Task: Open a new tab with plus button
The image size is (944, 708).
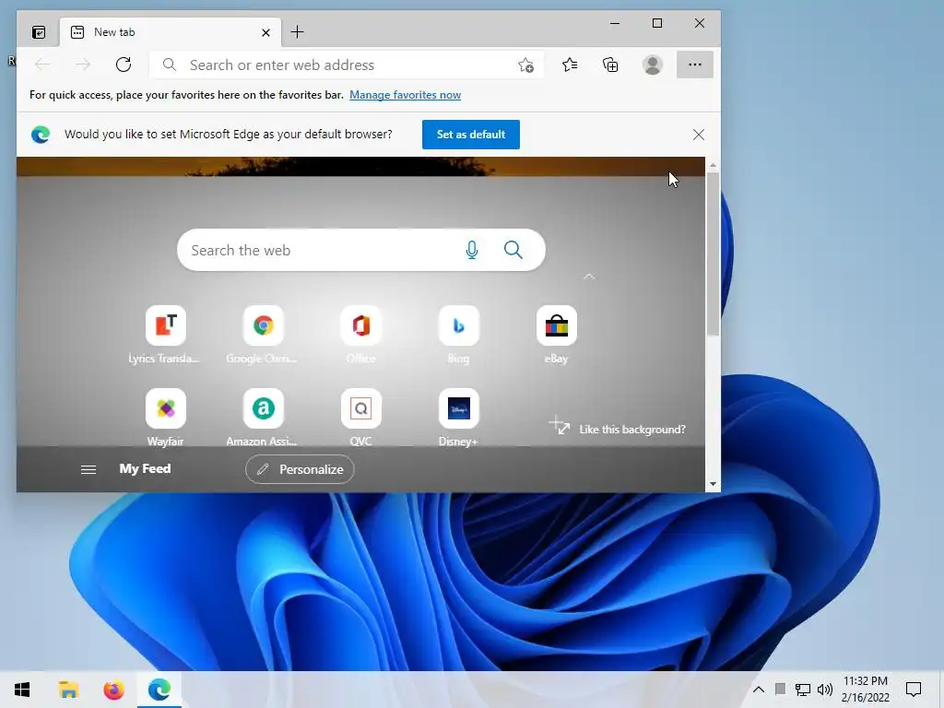Action: (298, 32)
